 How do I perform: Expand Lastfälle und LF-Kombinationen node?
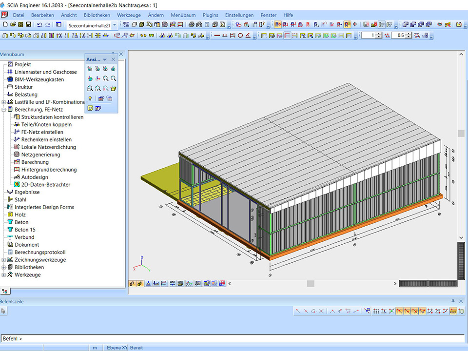pos(4,102)
